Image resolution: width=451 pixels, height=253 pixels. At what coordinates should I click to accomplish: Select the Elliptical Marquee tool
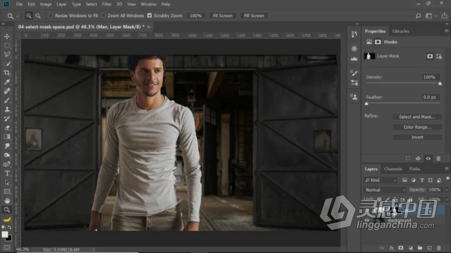[7, 46]
